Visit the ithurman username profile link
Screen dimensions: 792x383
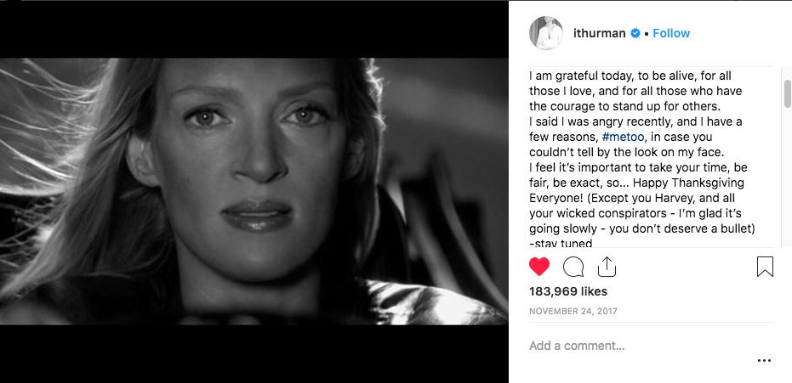600,33
